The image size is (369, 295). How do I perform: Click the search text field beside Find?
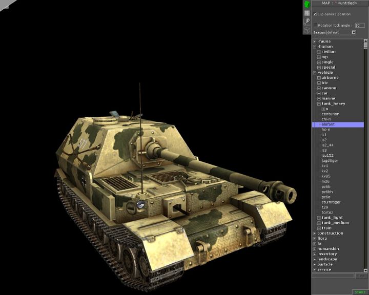coord(333,276)
